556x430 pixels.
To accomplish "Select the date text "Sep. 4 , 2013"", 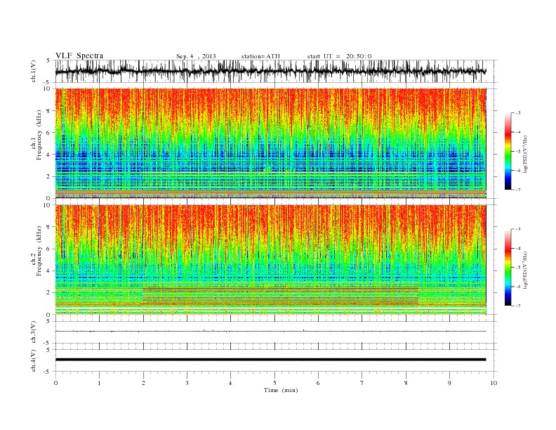I will [x=196, y=56].
